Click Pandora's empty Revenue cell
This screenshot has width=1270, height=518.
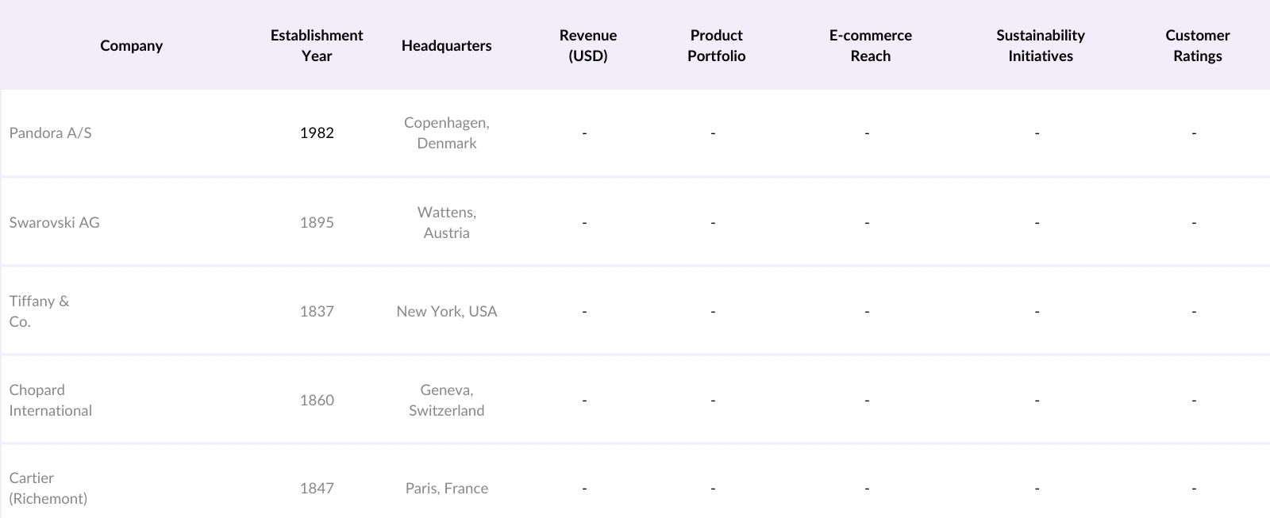coord(585,133)
